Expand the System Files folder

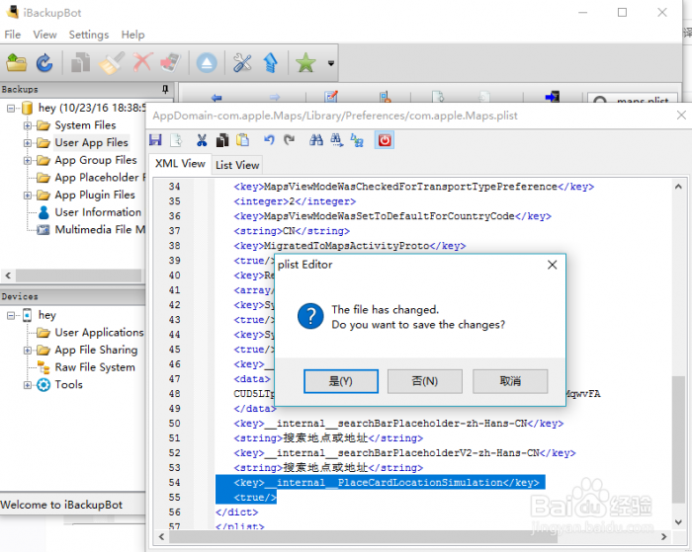28,125
